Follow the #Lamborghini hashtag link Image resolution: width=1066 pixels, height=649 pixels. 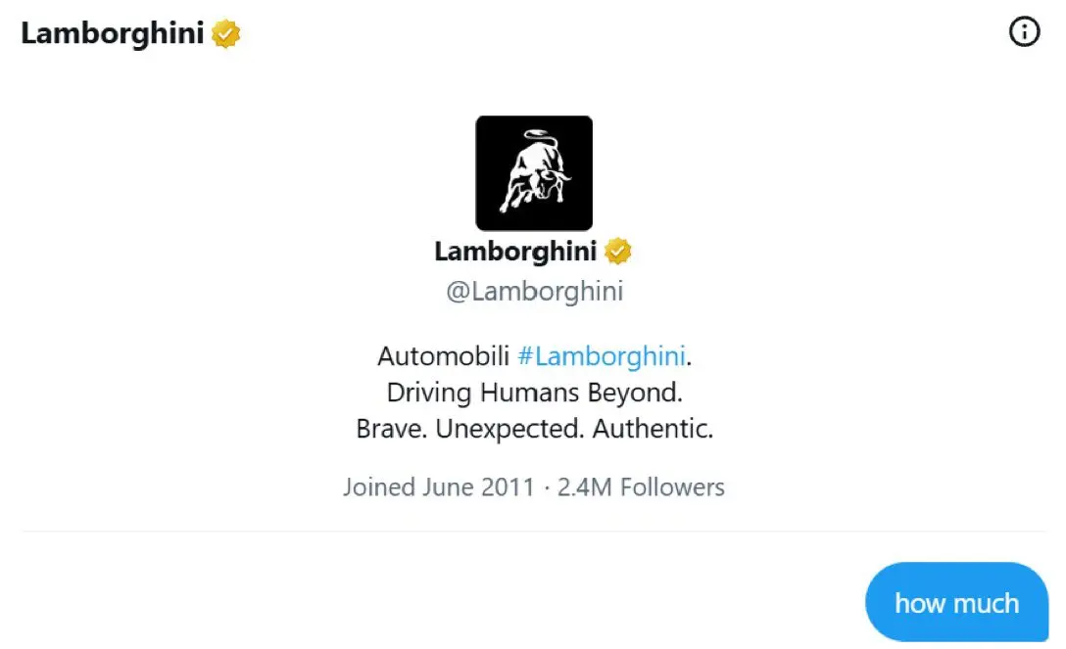click(x=602, y=355)
